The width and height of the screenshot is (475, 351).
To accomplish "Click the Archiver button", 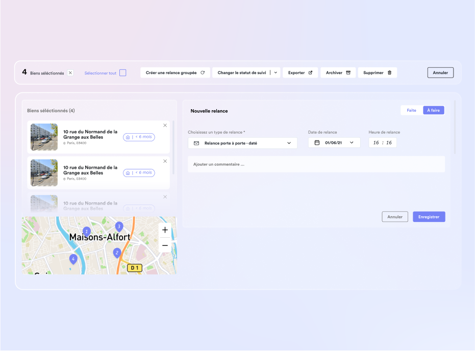I will click(338, 72).
